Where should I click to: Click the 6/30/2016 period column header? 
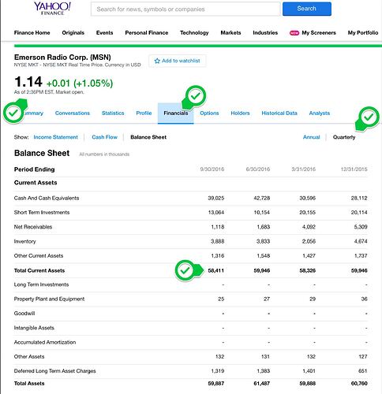(258, 169)
